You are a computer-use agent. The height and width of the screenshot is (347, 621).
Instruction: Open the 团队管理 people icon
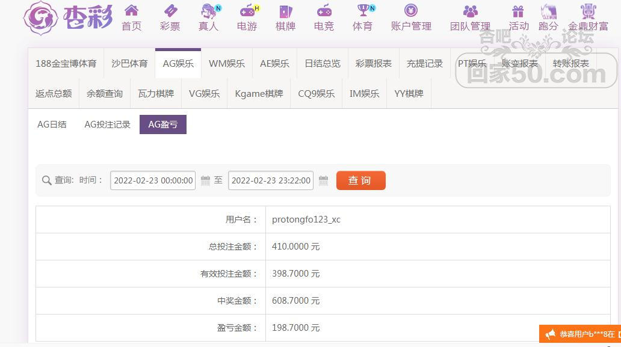pyautogui.click(x=470, y=11)
